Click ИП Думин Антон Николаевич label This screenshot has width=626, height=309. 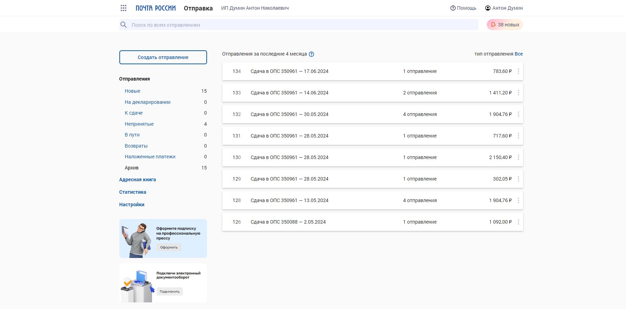tap(255, 8)
